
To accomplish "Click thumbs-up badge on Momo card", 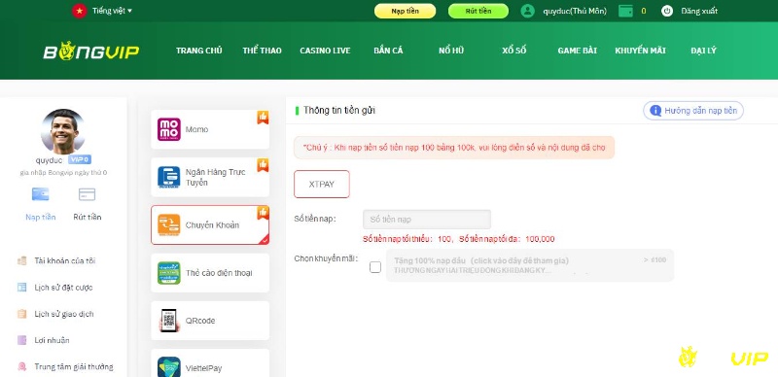I will pos(263,117).
